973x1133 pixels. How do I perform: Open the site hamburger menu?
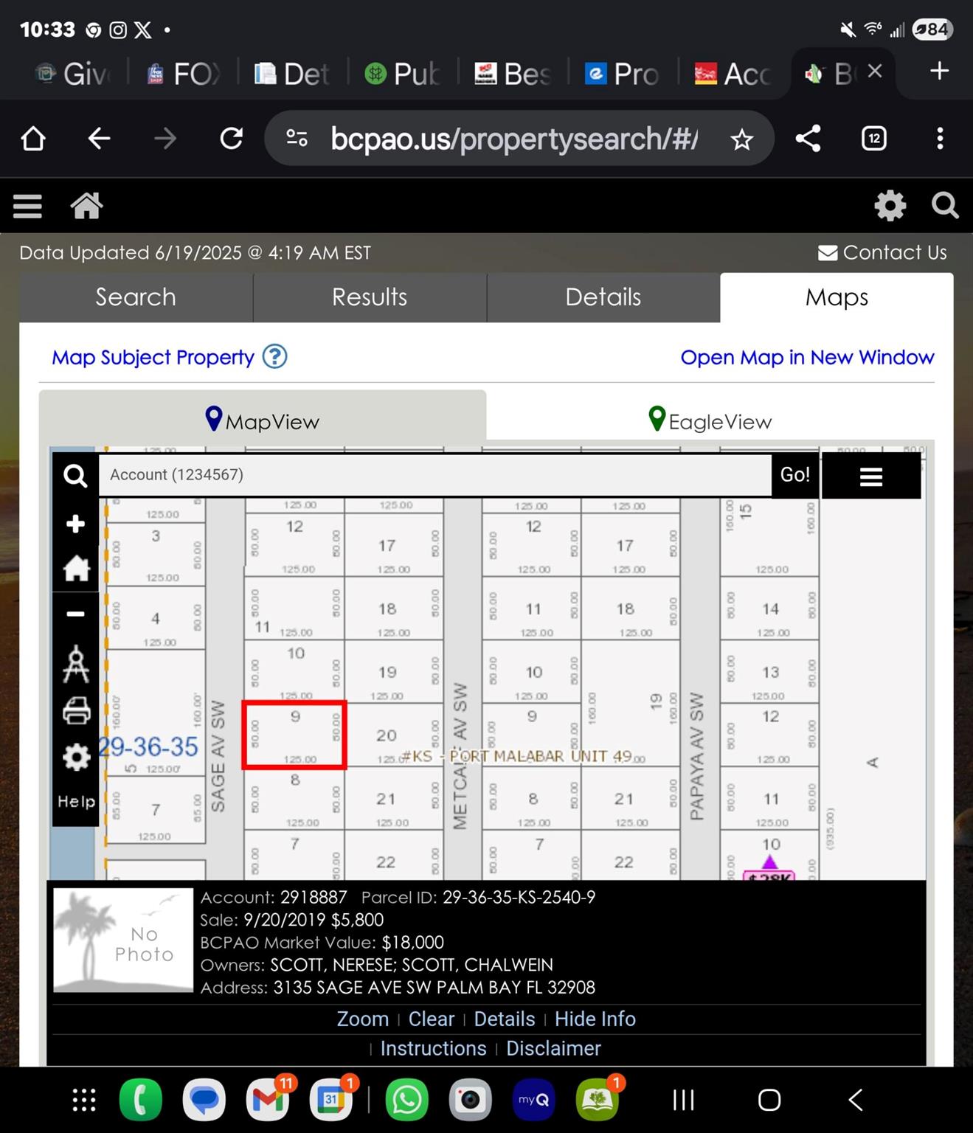click(x=27, y=206)
